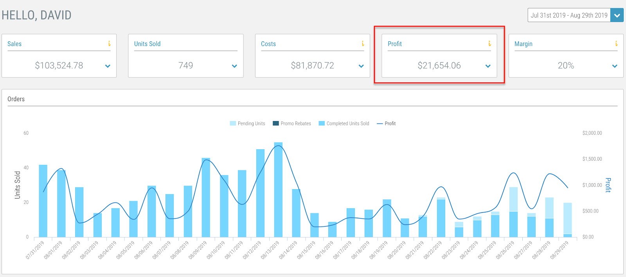Click the 08/20/2019 axis date label
Screen dimensions: 626x277
(x=397, y=250)
